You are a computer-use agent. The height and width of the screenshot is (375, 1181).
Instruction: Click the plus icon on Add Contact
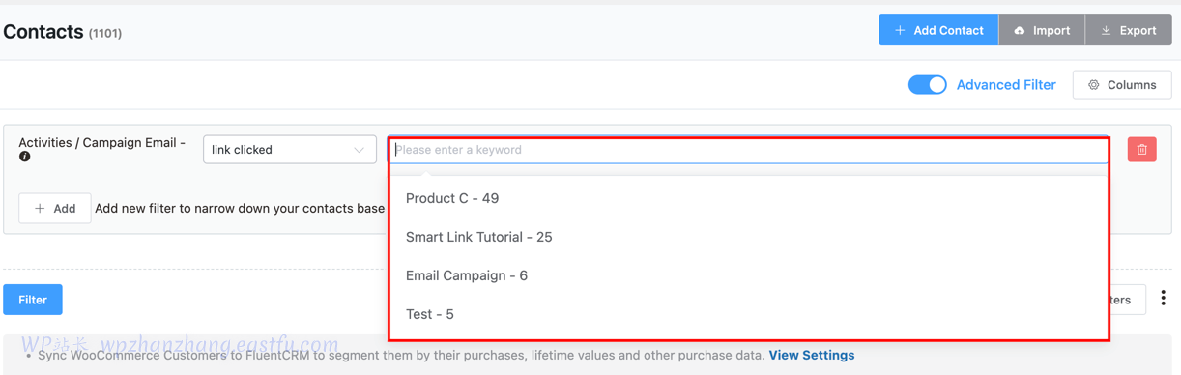(900, 31)
